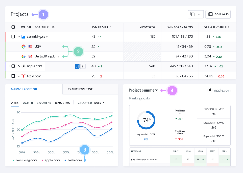Screen dimensions: 243x173
Task: Click the United Kingdom search engine row
Action: [121, 56]
